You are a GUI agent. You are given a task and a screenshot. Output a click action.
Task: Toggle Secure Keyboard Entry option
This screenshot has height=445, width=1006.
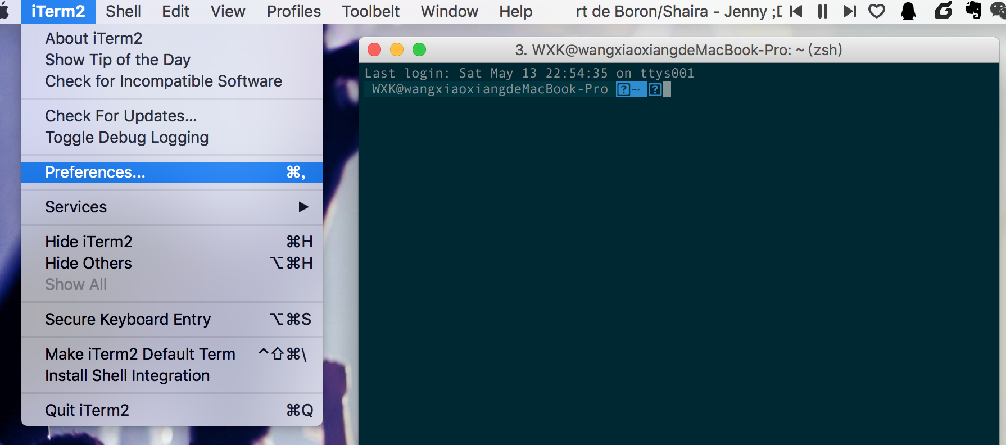click(x=128, y=319)
